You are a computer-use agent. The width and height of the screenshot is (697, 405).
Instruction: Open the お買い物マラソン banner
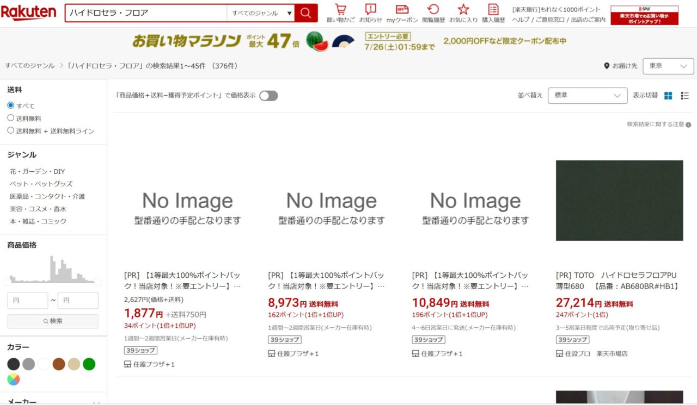(348, 41)
